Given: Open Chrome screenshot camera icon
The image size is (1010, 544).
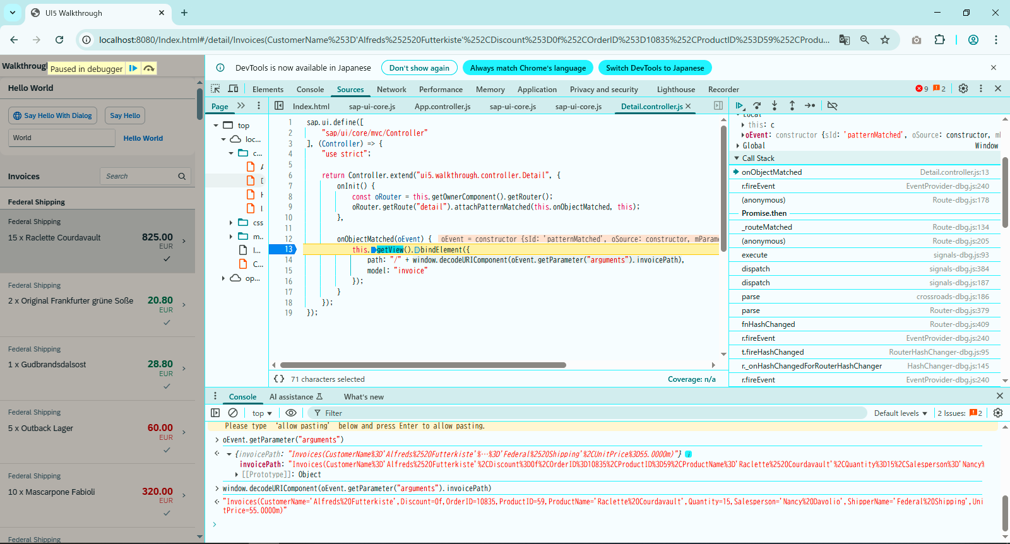Looking at the screenshot, I should (917, 40).
